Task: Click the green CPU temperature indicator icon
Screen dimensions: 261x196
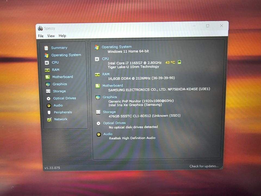Action: click(179, 62)
